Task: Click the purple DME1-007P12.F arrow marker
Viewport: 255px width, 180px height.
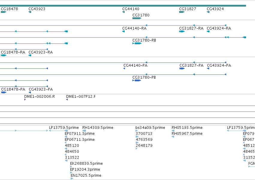Action: pyautogui.click(x=67, y=100)
